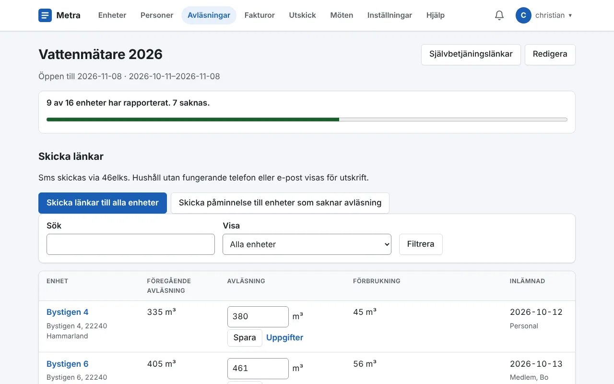Open the Bystigen 6 unit link

[68, 364]
